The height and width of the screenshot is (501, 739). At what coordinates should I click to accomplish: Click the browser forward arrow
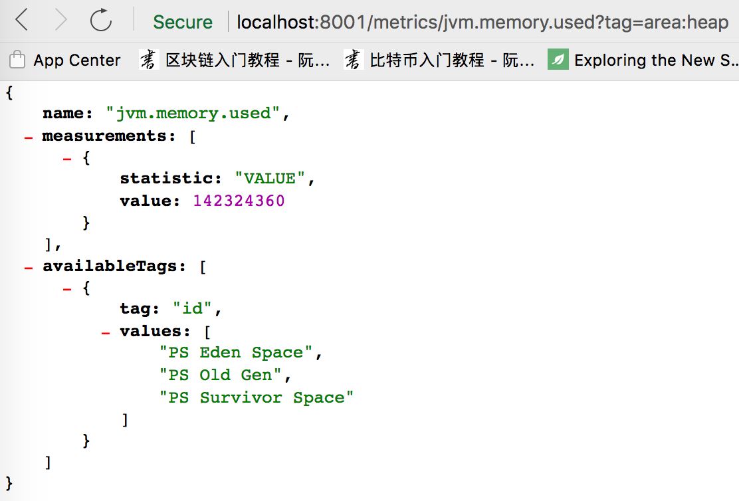click(61, 21)
